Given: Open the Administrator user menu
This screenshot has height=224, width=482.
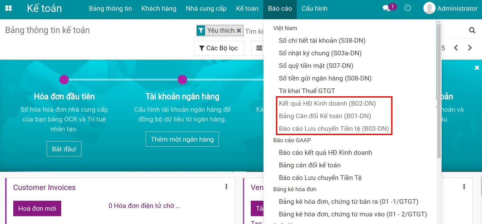Looking at the screenshot, I should 450,8.
